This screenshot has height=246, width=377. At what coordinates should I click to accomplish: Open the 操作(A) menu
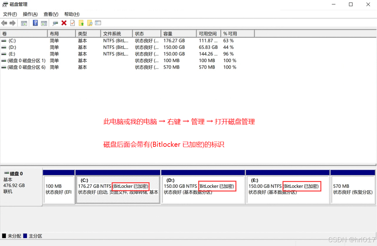(x=30, y=14)
